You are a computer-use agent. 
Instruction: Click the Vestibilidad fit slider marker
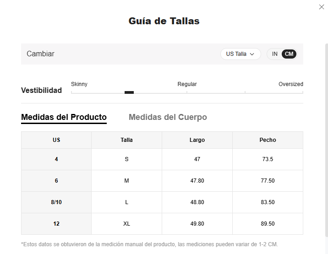tap(129, 92)
